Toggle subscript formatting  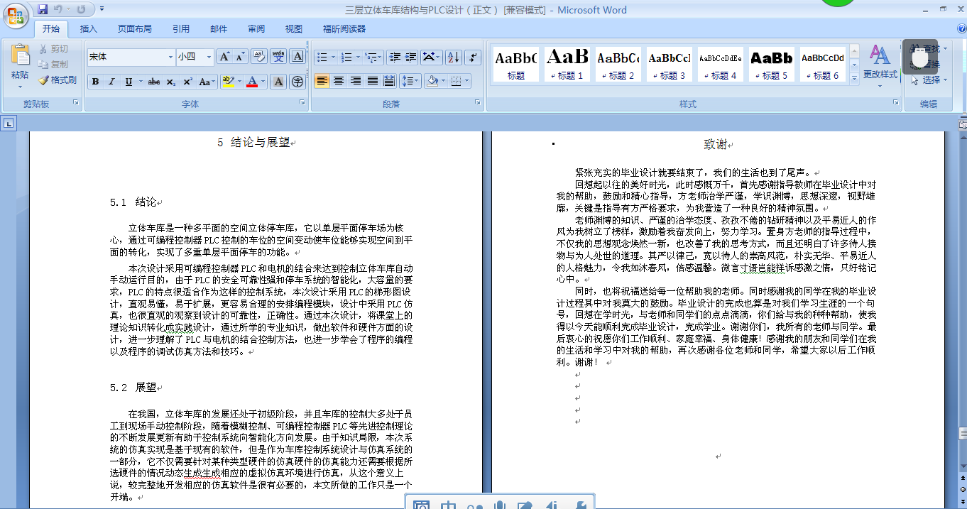171,82
